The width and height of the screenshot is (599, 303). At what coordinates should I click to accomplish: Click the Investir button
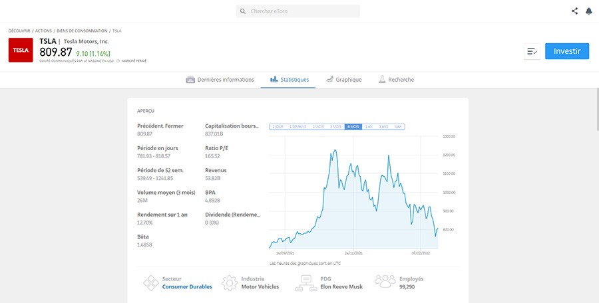pyautogui.click(x=567, y=51)
